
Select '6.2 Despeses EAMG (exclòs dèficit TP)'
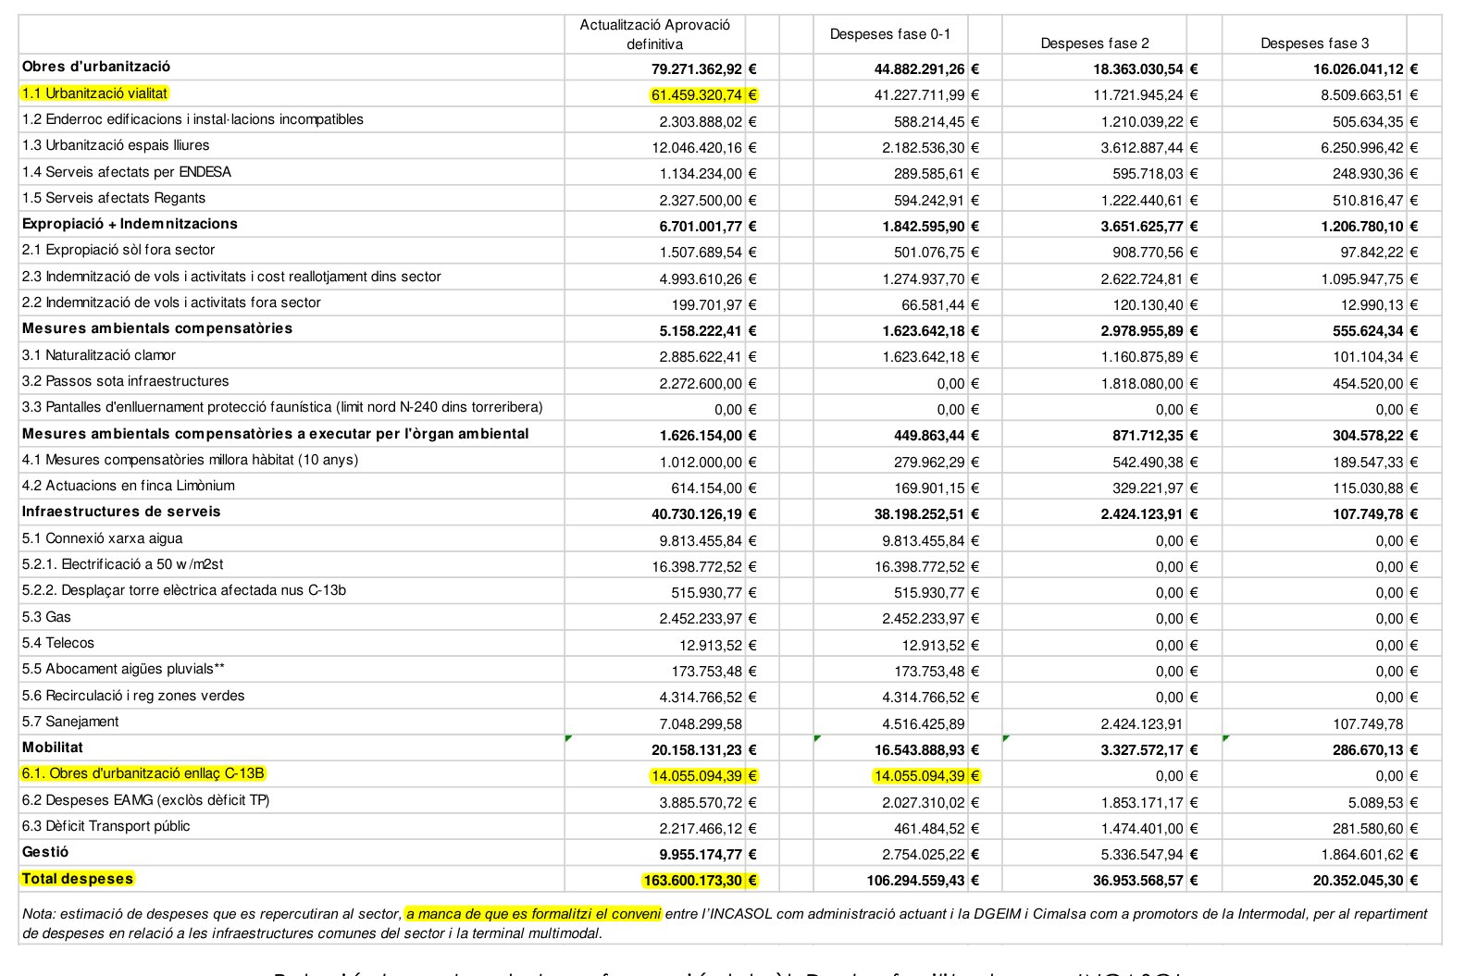point(145,800)
